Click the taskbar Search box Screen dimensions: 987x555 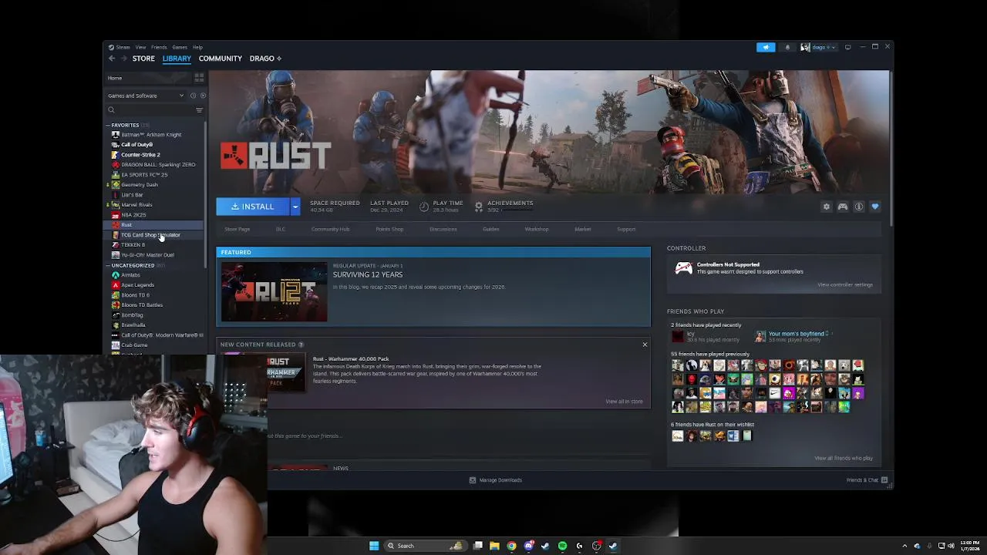click(426, 546)
